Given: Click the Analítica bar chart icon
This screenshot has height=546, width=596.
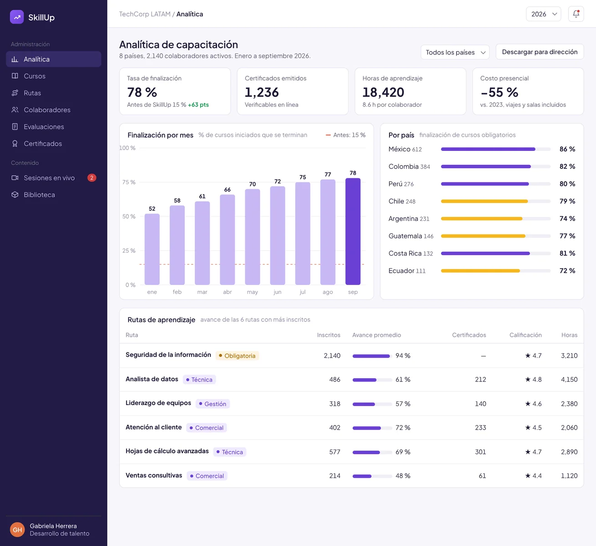Looking at the screenshot, I should point(15,59).
